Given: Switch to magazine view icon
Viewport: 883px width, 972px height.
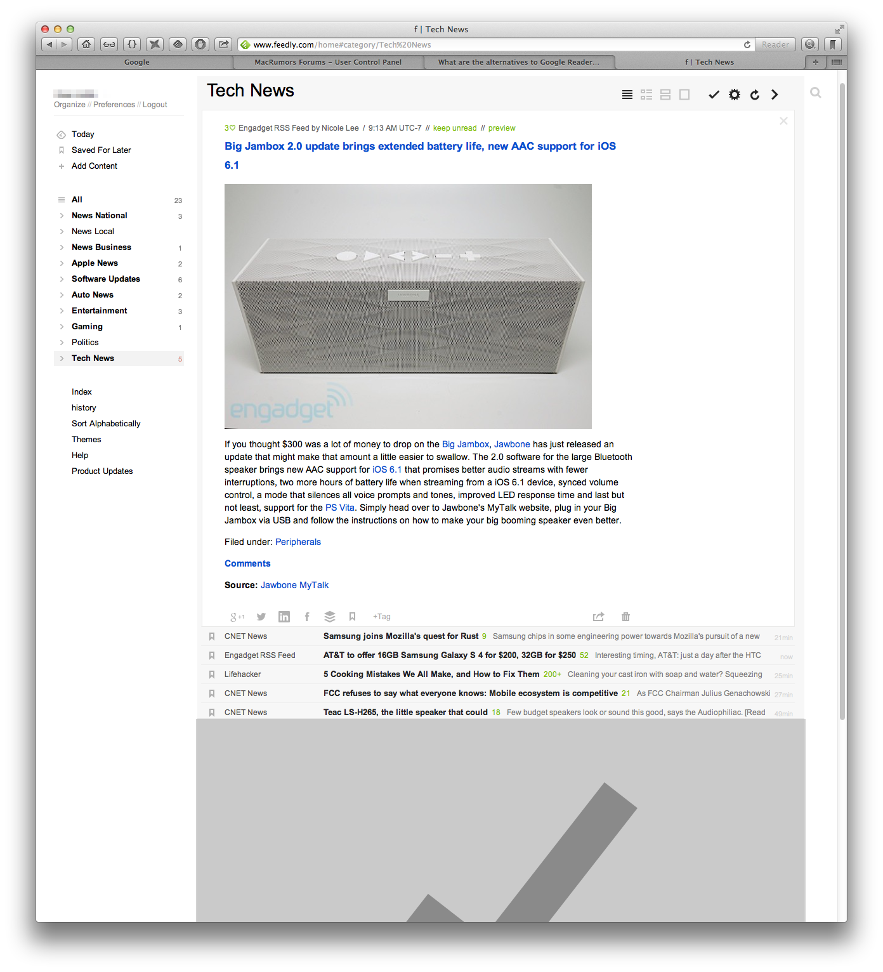Looking at the screenshot, I should [x=646, y=95].
